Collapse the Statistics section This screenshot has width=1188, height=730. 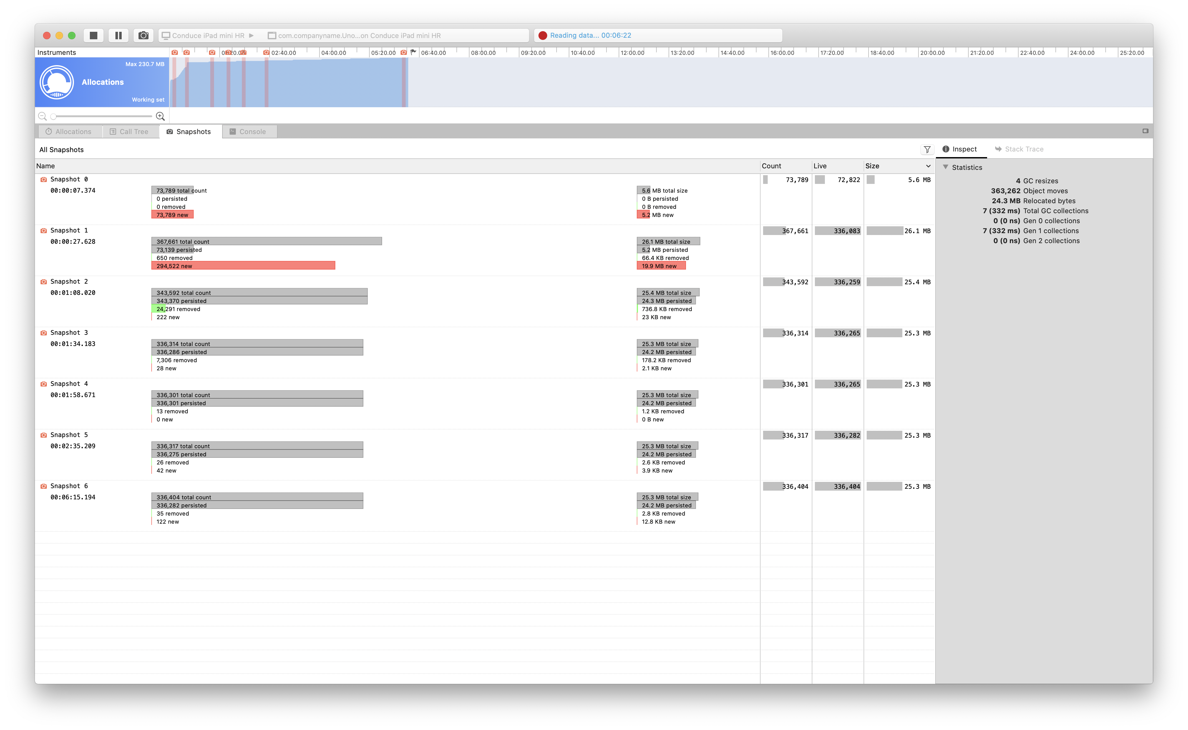click(946, 167)
